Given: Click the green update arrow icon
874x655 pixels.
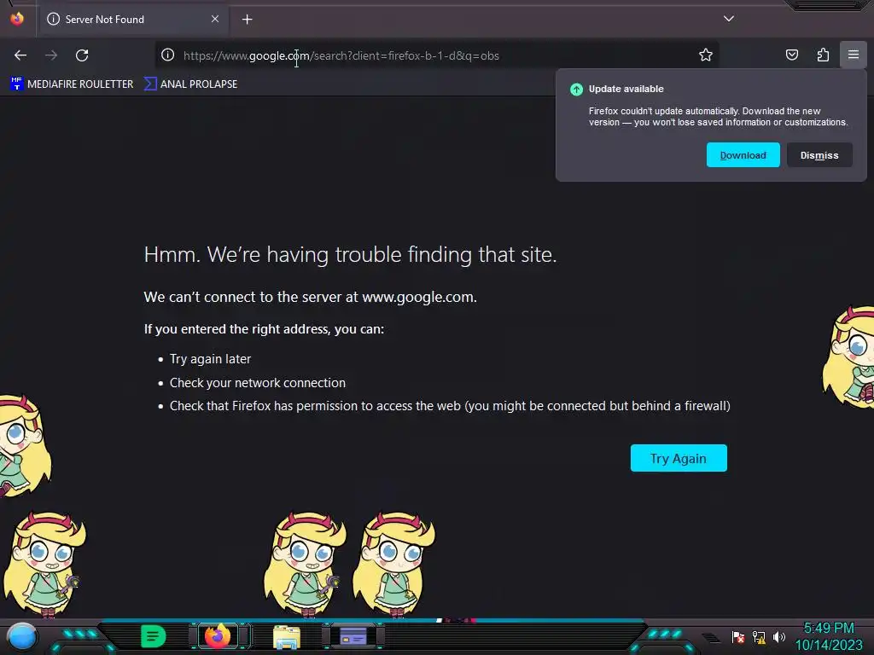Looking at the screenshot, I should point(576,89).
